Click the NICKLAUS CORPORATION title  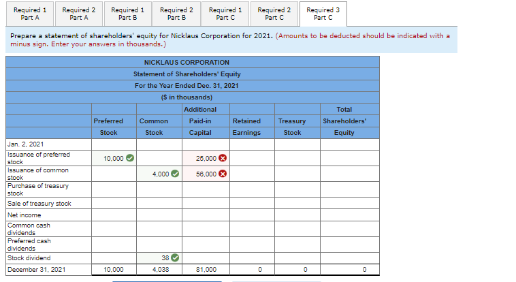coord(187,62)
